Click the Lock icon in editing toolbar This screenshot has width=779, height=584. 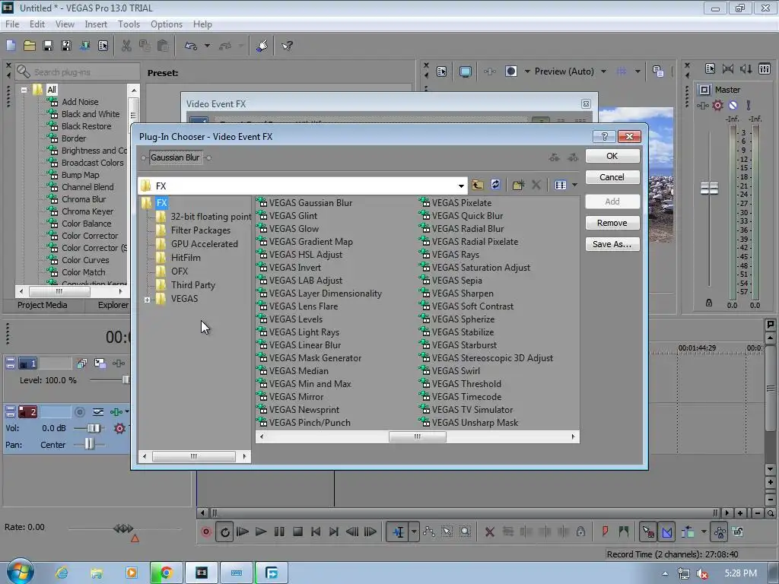[580, 532]
